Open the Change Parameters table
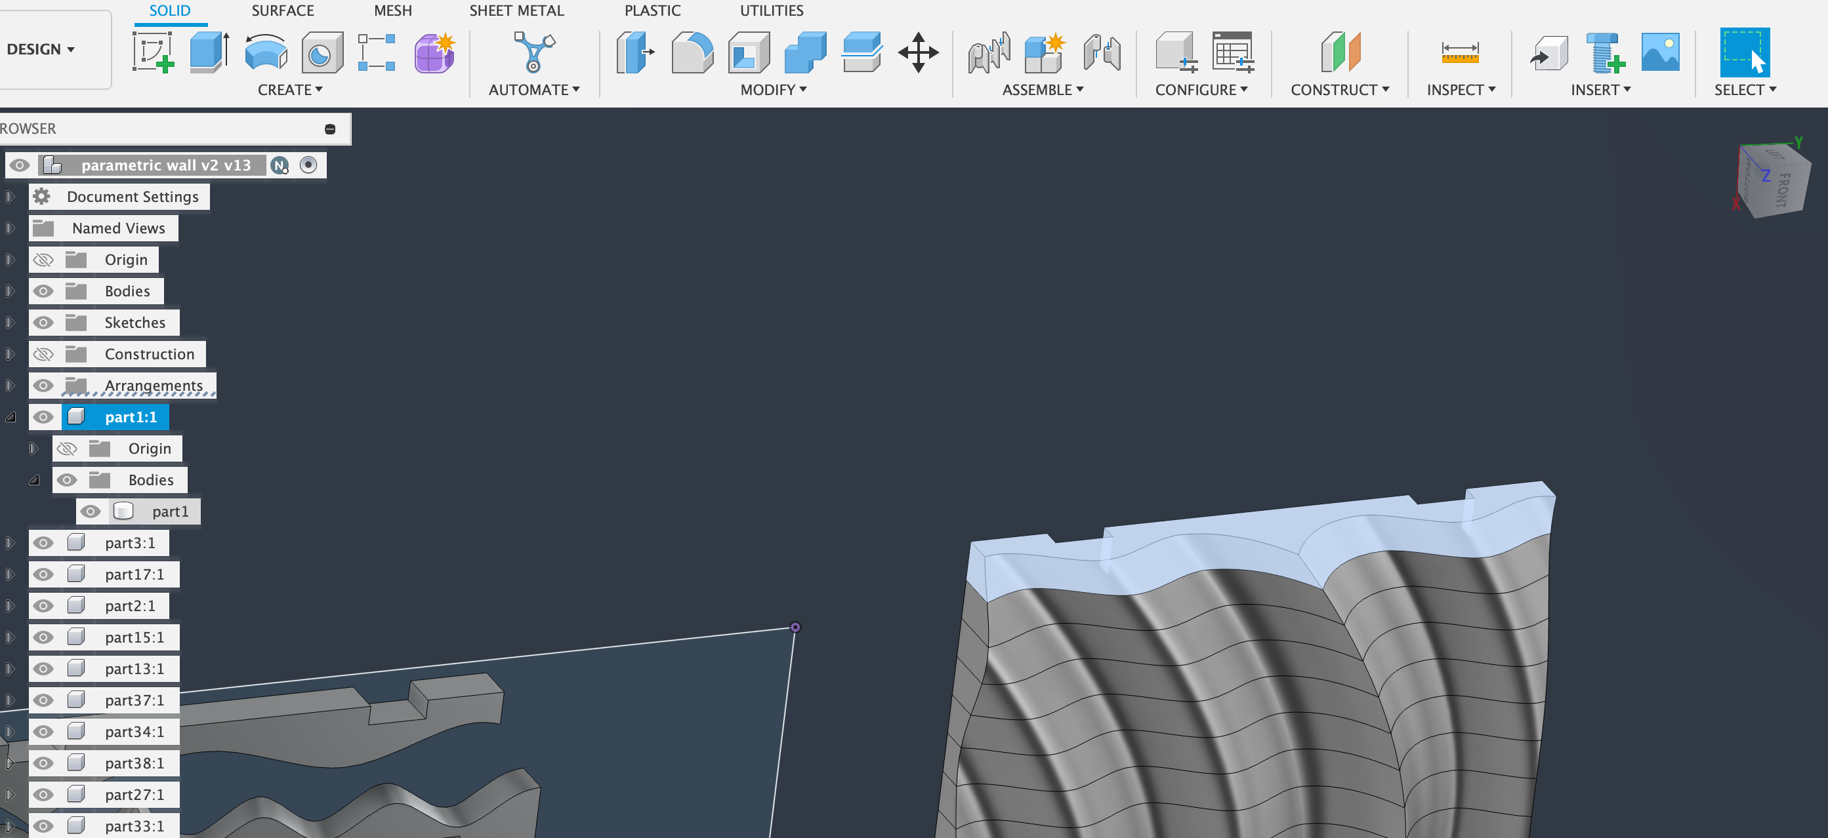 pyautogui.click(x=1233, y=52)
